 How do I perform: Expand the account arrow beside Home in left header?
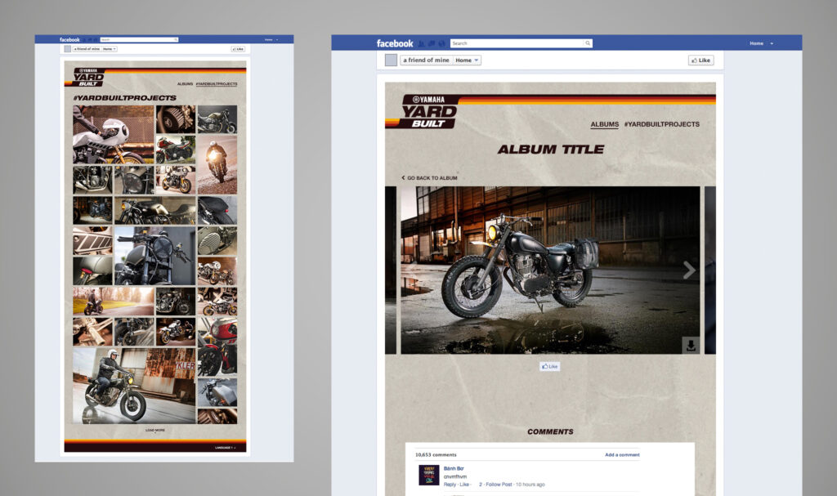click(x=277, y=39)
